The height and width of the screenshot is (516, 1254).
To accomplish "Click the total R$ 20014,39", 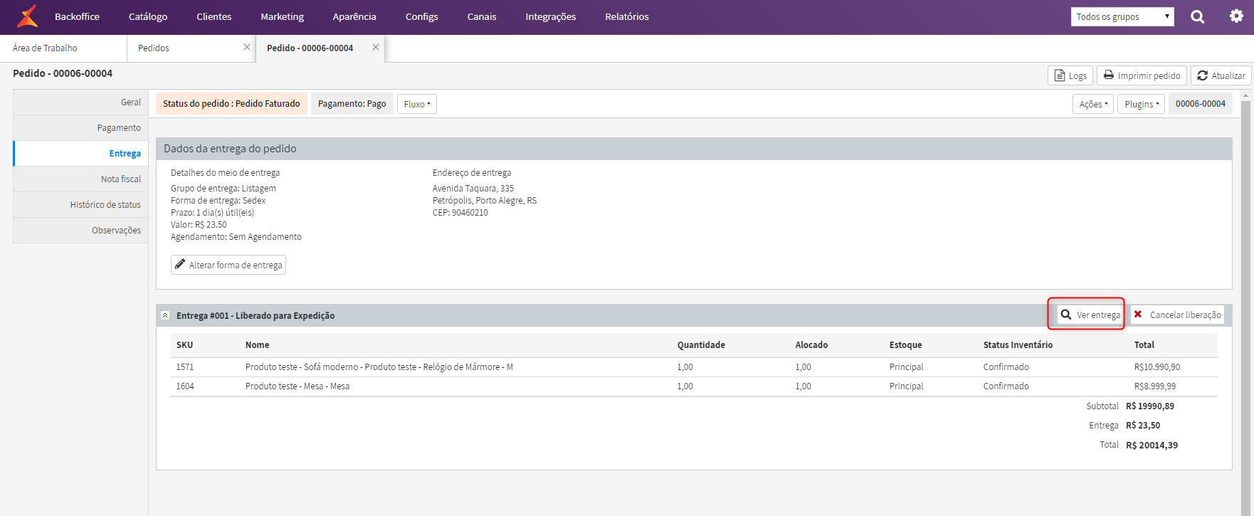I will [x=1152, y=446].
